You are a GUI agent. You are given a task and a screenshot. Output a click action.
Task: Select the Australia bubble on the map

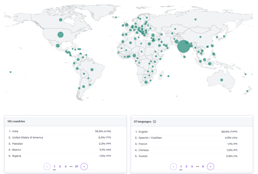[x=221, y=80]
